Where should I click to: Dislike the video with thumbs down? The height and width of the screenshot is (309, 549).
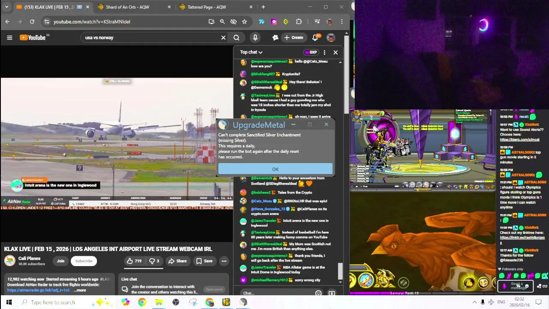coord(154,261)
